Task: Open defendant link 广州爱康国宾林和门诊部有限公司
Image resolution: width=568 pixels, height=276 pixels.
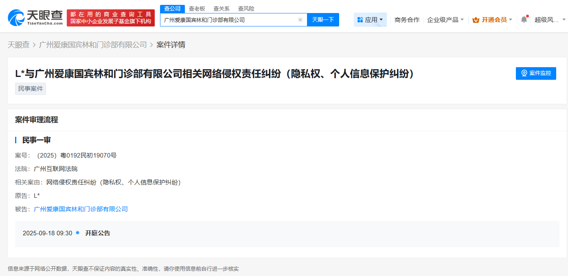Action: [81, 209]
